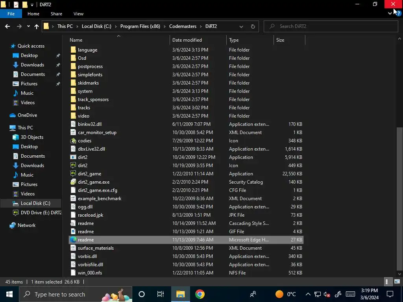Open File Explorer Help icon
The image size is (403, 302).
399,13
